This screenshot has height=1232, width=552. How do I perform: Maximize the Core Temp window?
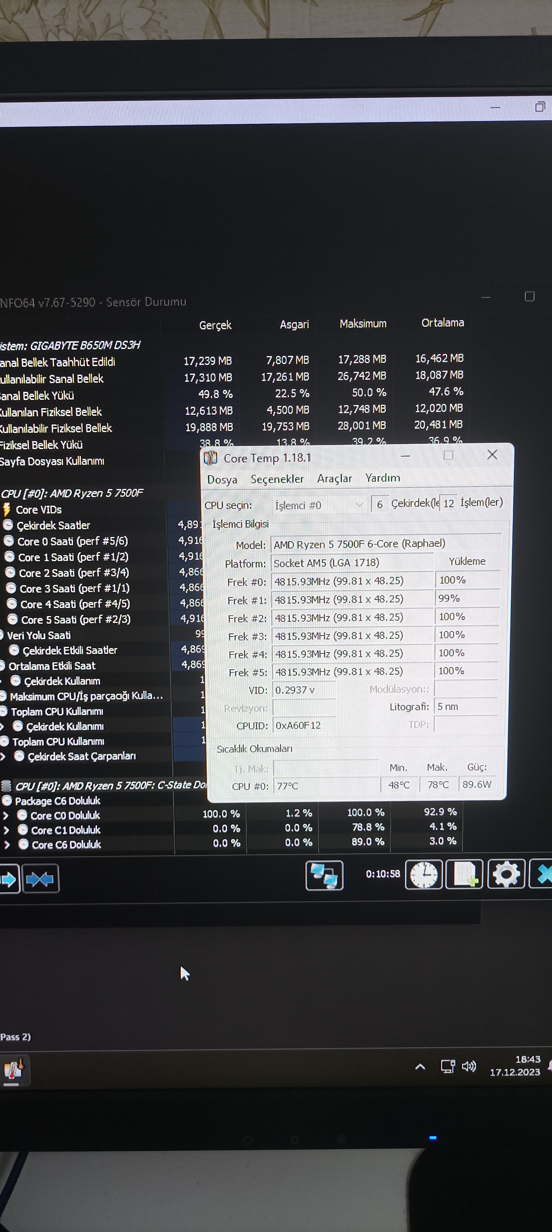448,455
